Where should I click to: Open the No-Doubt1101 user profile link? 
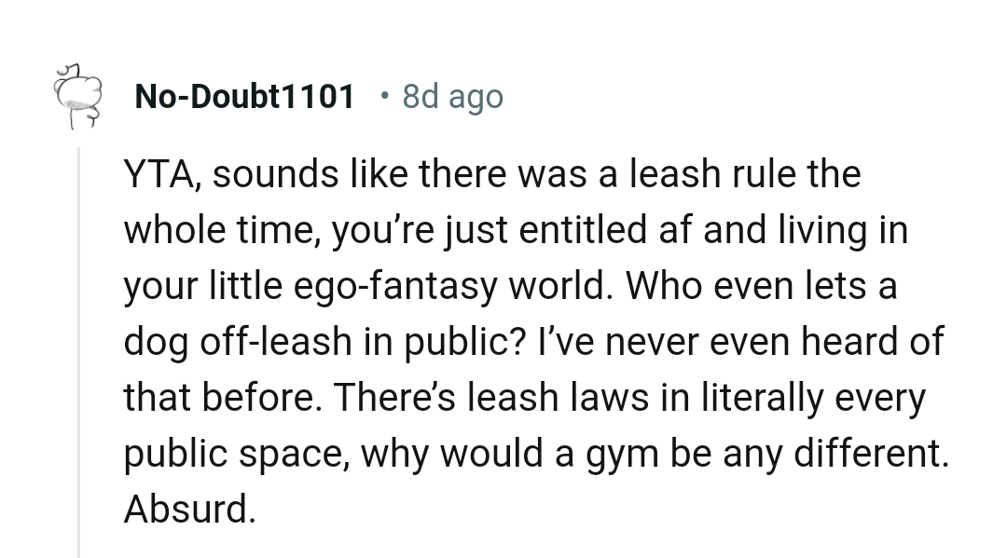[x=244, y=96]
